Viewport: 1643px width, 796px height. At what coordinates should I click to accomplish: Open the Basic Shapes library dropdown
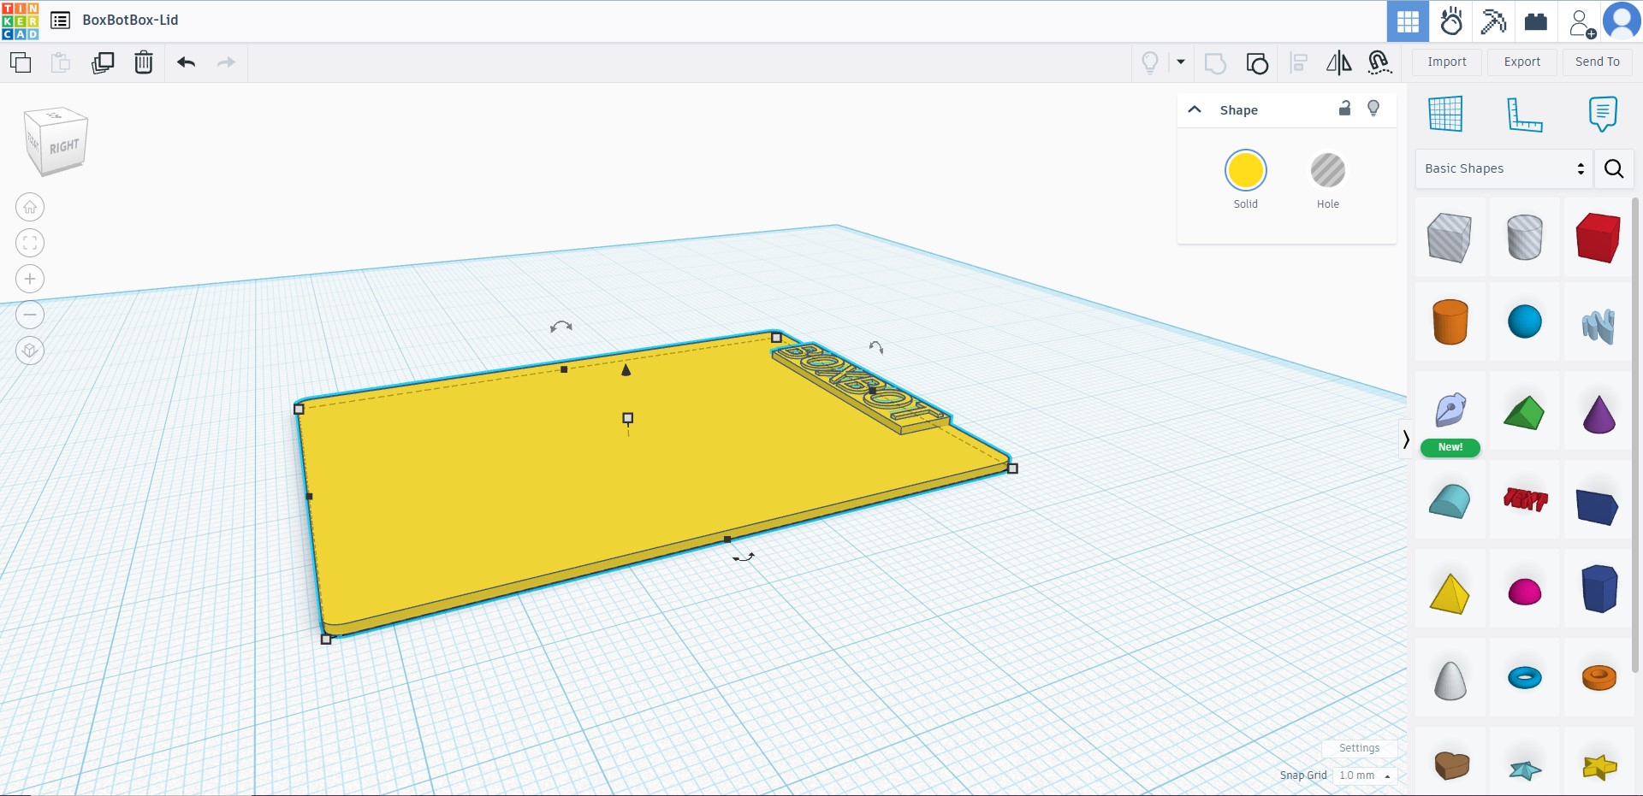[1504, 168]
